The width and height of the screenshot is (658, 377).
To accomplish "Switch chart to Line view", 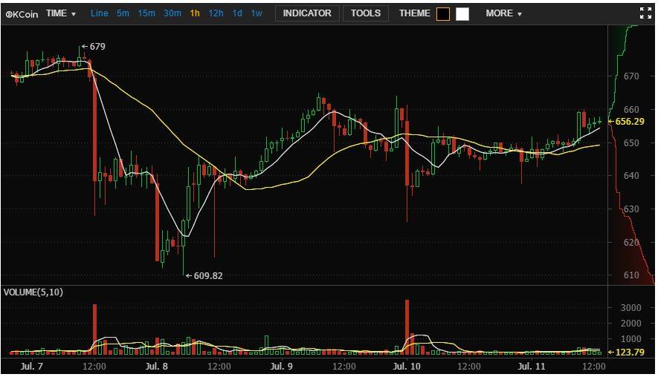I will (99, 13).
